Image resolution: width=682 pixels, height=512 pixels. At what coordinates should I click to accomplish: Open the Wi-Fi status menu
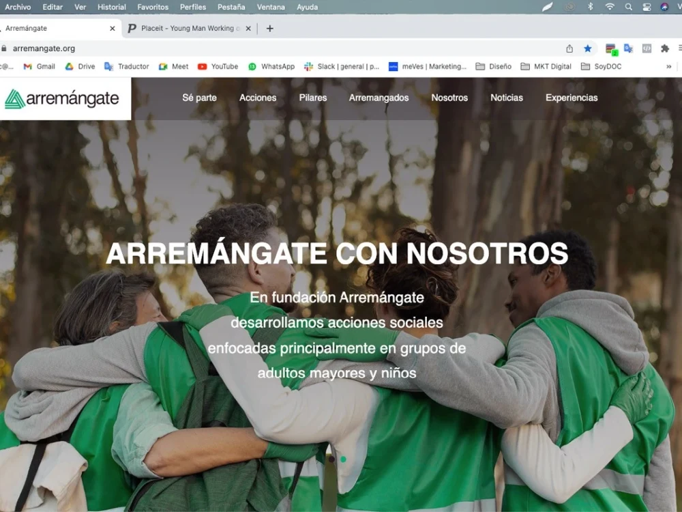click(610, 7)
